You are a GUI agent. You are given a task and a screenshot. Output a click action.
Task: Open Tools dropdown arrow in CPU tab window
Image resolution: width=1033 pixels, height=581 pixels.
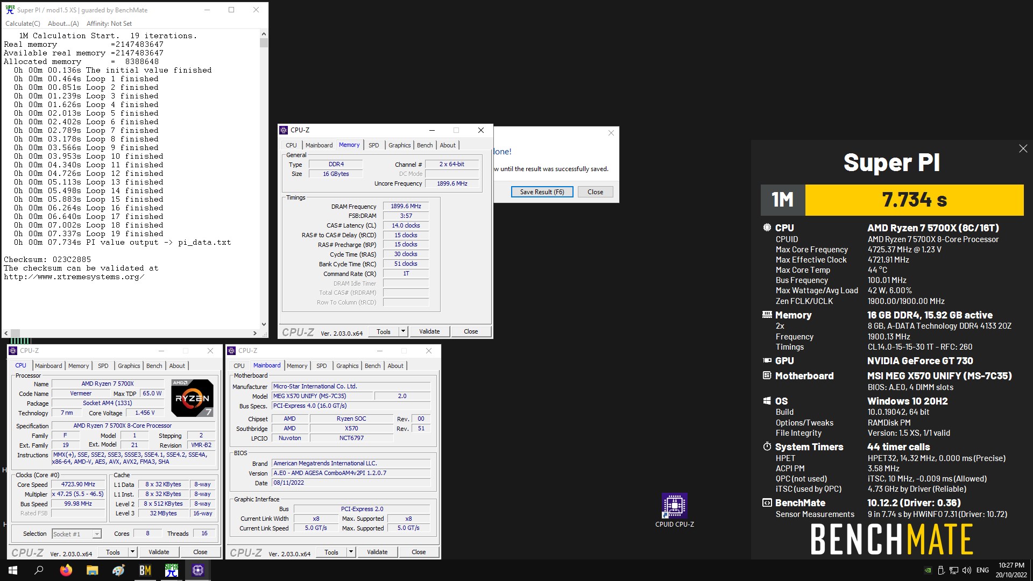click(x=132, y=552)
